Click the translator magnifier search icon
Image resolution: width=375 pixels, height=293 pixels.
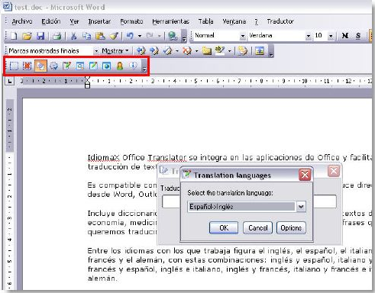point(80,66)
